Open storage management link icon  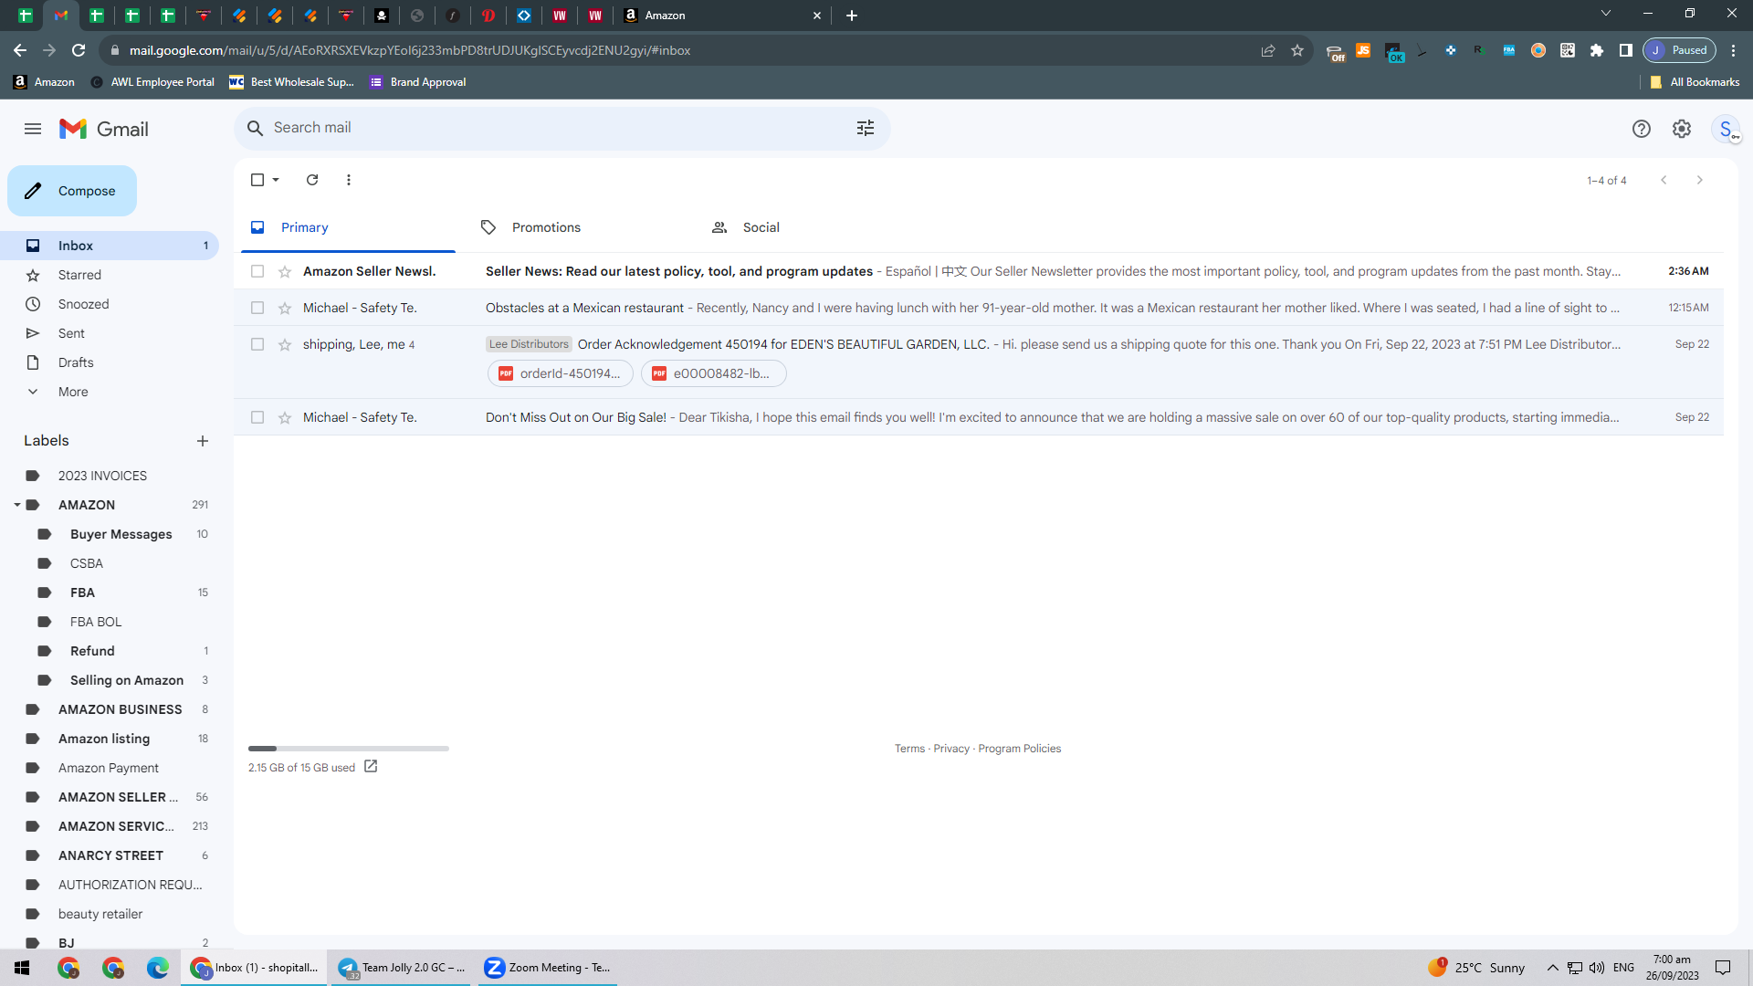371,767
